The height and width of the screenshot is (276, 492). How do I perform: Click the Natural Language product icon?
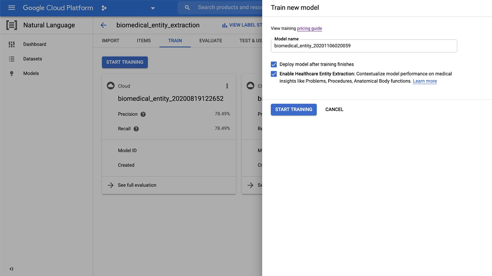(11, 25)
